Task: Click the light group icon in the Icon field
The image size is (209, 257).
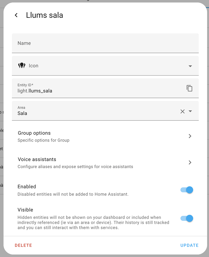Action: coord(22,66)
